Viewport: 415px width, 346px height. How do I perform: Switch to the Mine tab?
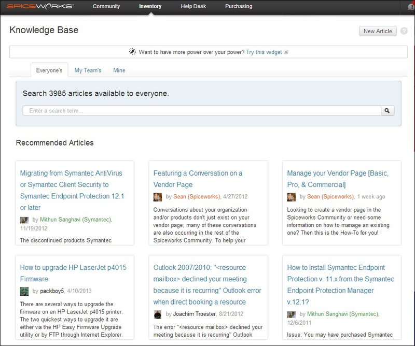tap(119, 70)
